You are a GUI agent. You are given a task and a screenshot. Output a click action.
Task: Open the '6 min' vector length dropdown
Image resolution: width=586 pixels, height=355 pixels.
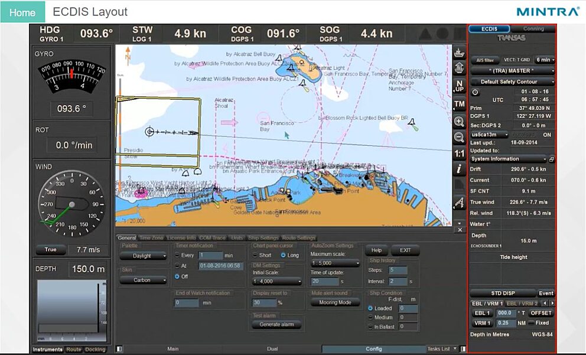point(545,60)
